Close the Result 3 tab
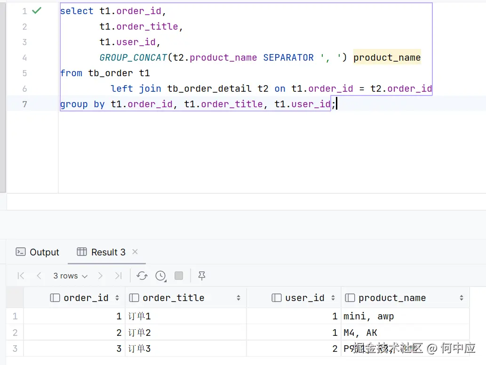The image size is (486, 365). [135, 252]
